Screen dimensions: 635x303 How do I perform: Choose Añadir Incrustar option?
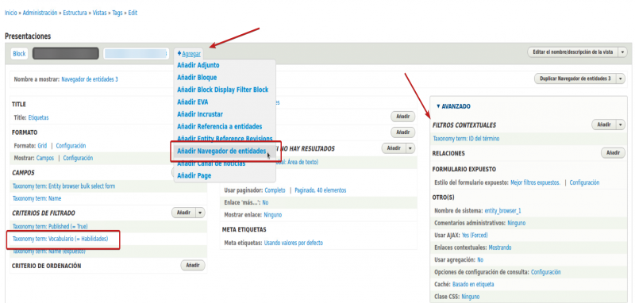tap(200, 114)
